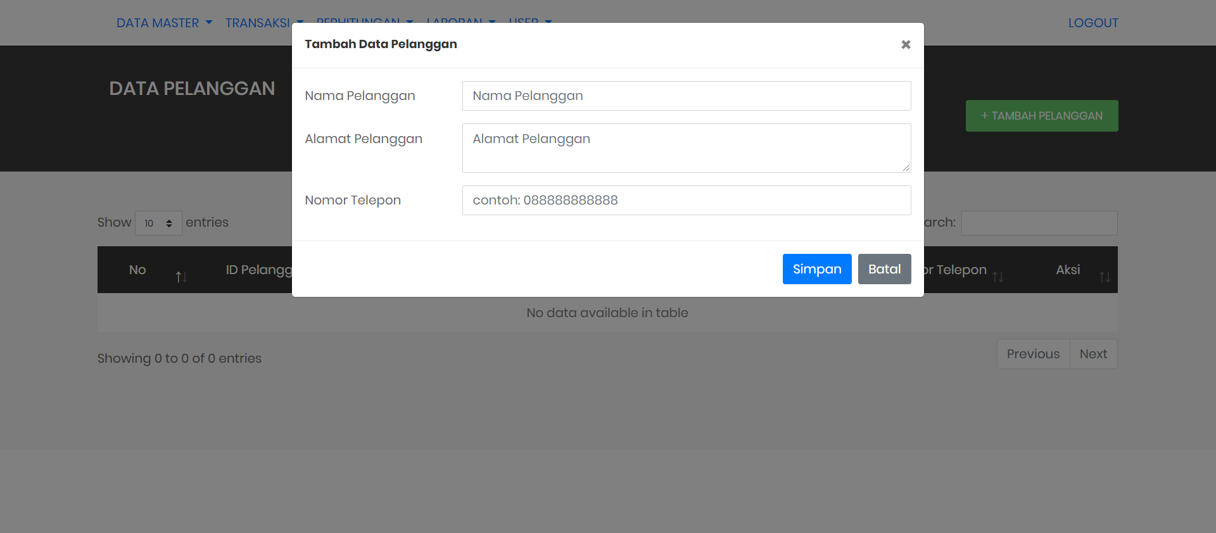The width and height of the screenshot is (1216, 533).
Task: Cancel with the Batal button
Action: [884, 269]
